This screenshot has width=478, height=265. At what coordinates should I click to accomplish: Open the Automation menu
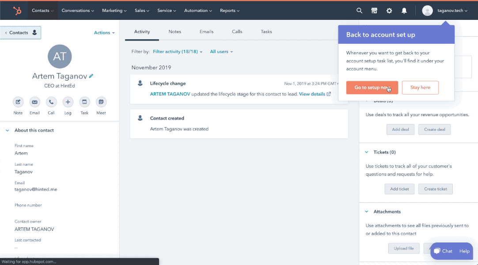click(198, 11)
